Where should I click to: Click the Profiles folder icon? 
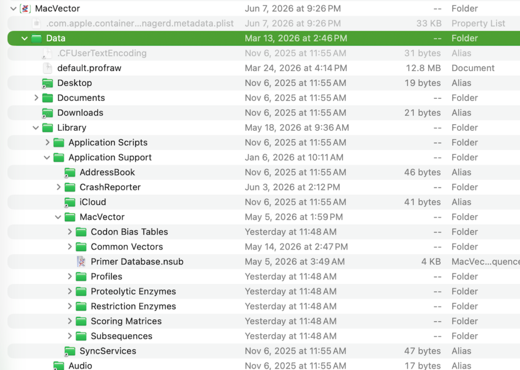(81, 277)
